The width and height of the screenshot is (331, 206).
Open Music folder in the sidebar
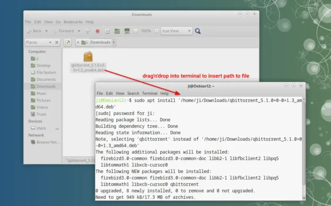(x=38, y=93)
